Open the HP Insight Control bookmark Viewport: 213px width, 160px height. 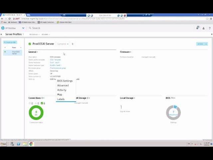tap(46, 22)
